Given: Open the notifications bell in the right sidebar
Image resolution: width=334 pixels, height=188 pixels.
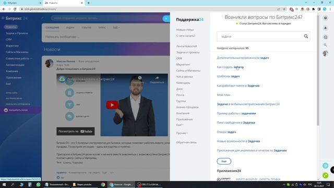Looking at the screenshot, I should pos(325,28).
